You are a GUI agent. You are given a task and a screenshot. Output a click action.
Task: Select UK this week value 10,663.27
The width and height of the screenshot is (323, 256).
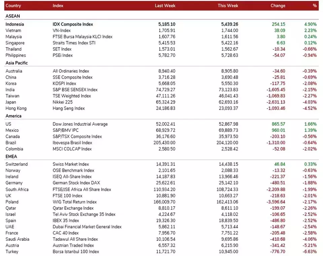click(228, 195)
